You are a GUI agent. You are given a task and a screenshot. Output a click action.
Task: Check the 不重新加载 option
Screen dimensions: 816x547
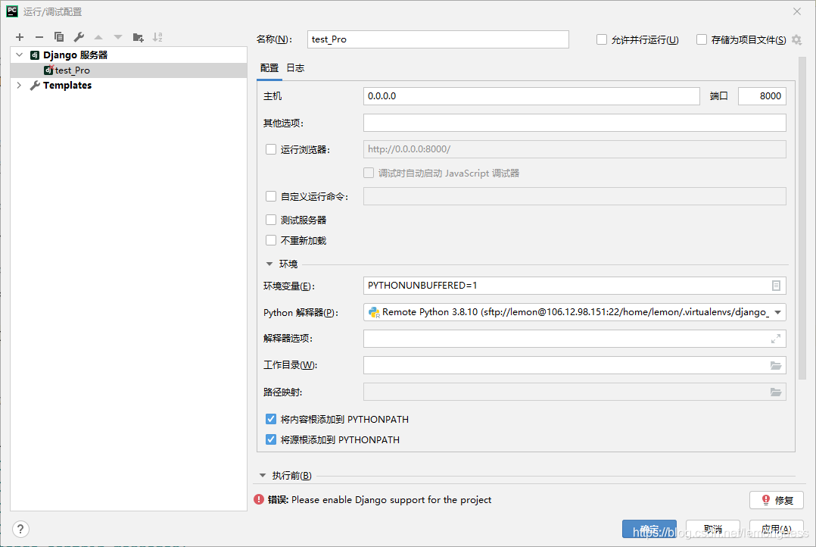tap(271, 240)
